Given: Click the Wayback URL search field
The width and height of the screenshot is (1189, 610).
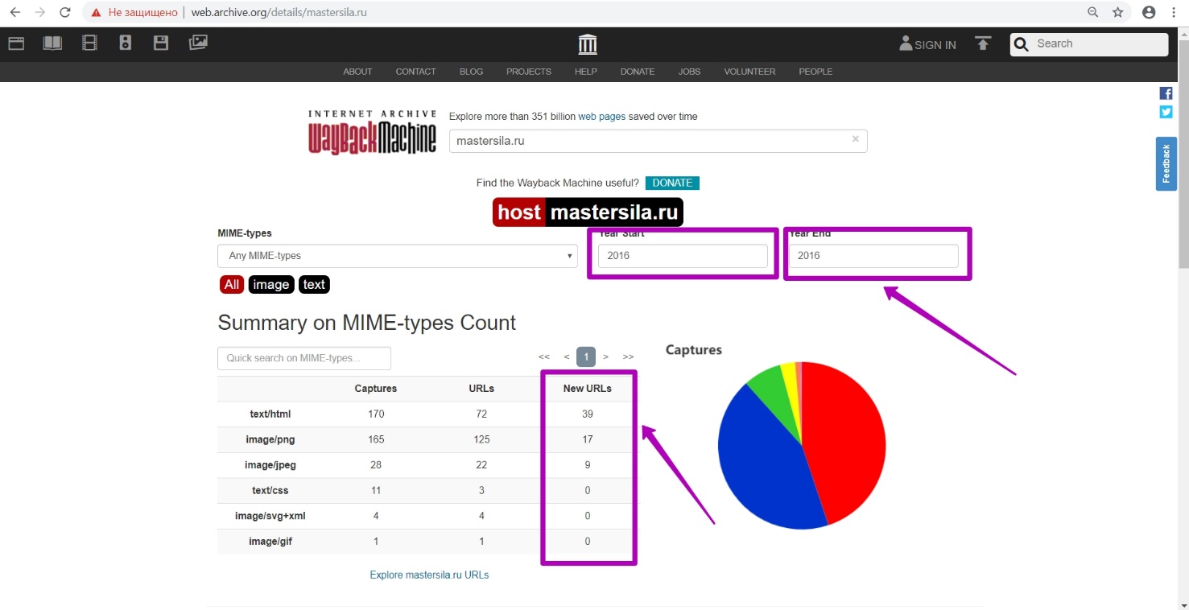Looking at the screenshot, I should (658, 140).
